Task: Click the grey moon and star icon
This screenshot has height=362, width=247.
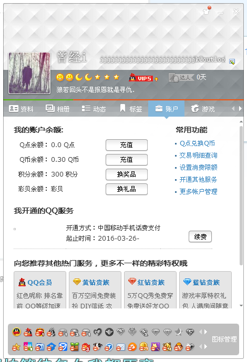Action: [x=179, y=332]
